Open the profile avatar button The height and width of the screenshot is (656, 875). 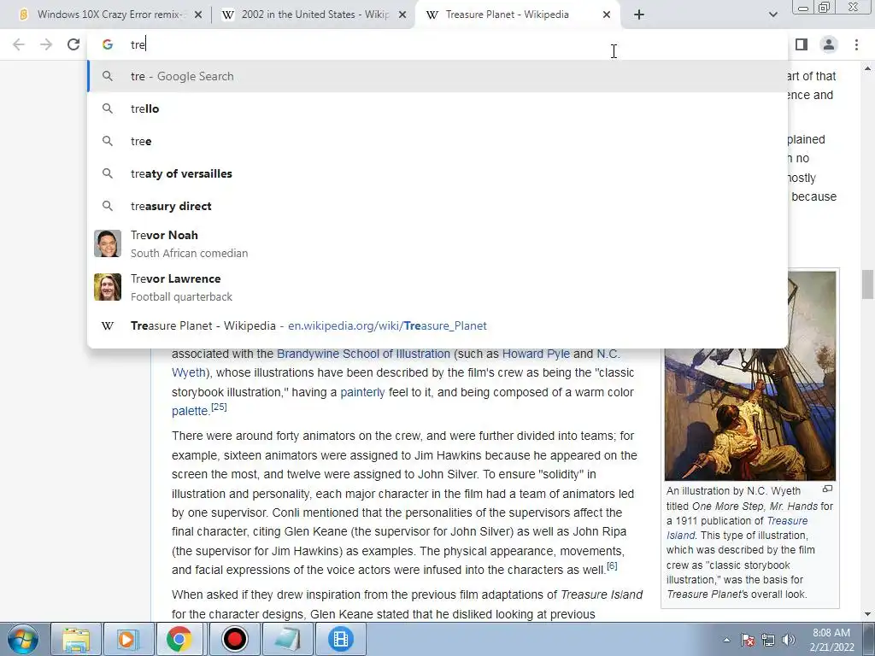click(x=829, y=44)
